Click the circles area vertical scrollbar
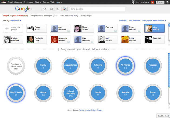Screen dimensions: 170x118 pos(169,80)
